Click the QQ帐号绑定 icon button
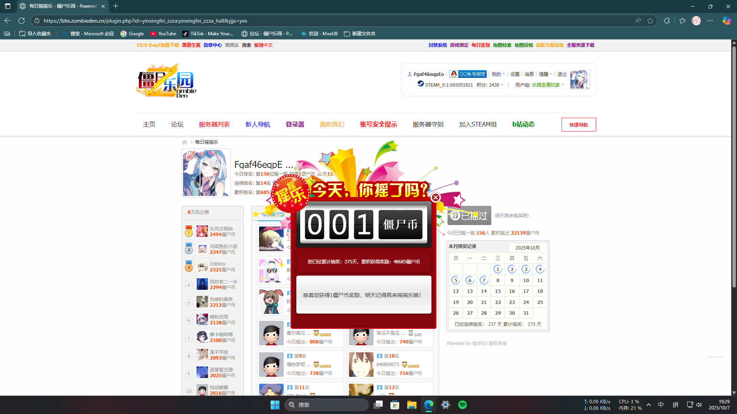This screenshot has width=737, height=414. pyautogui.click(x=468, y=74)
